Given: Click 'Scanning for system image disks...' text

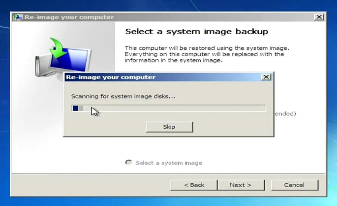Looking at the screenshot, I should click(123, 96).
